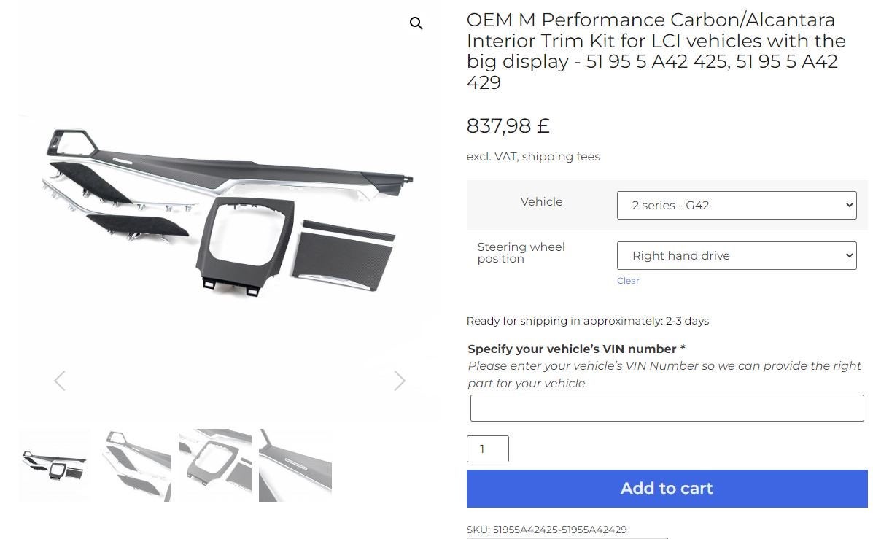Viewport: 873px width, 539px height.
Task: Click the quantity field showing 1
Action: 488,449
